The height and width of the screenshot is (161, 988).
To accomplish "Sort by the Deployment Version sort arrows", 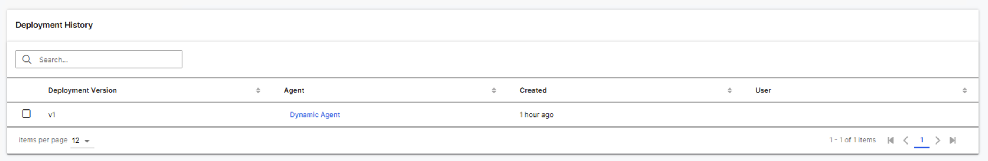I will click(x=258, y=90).
